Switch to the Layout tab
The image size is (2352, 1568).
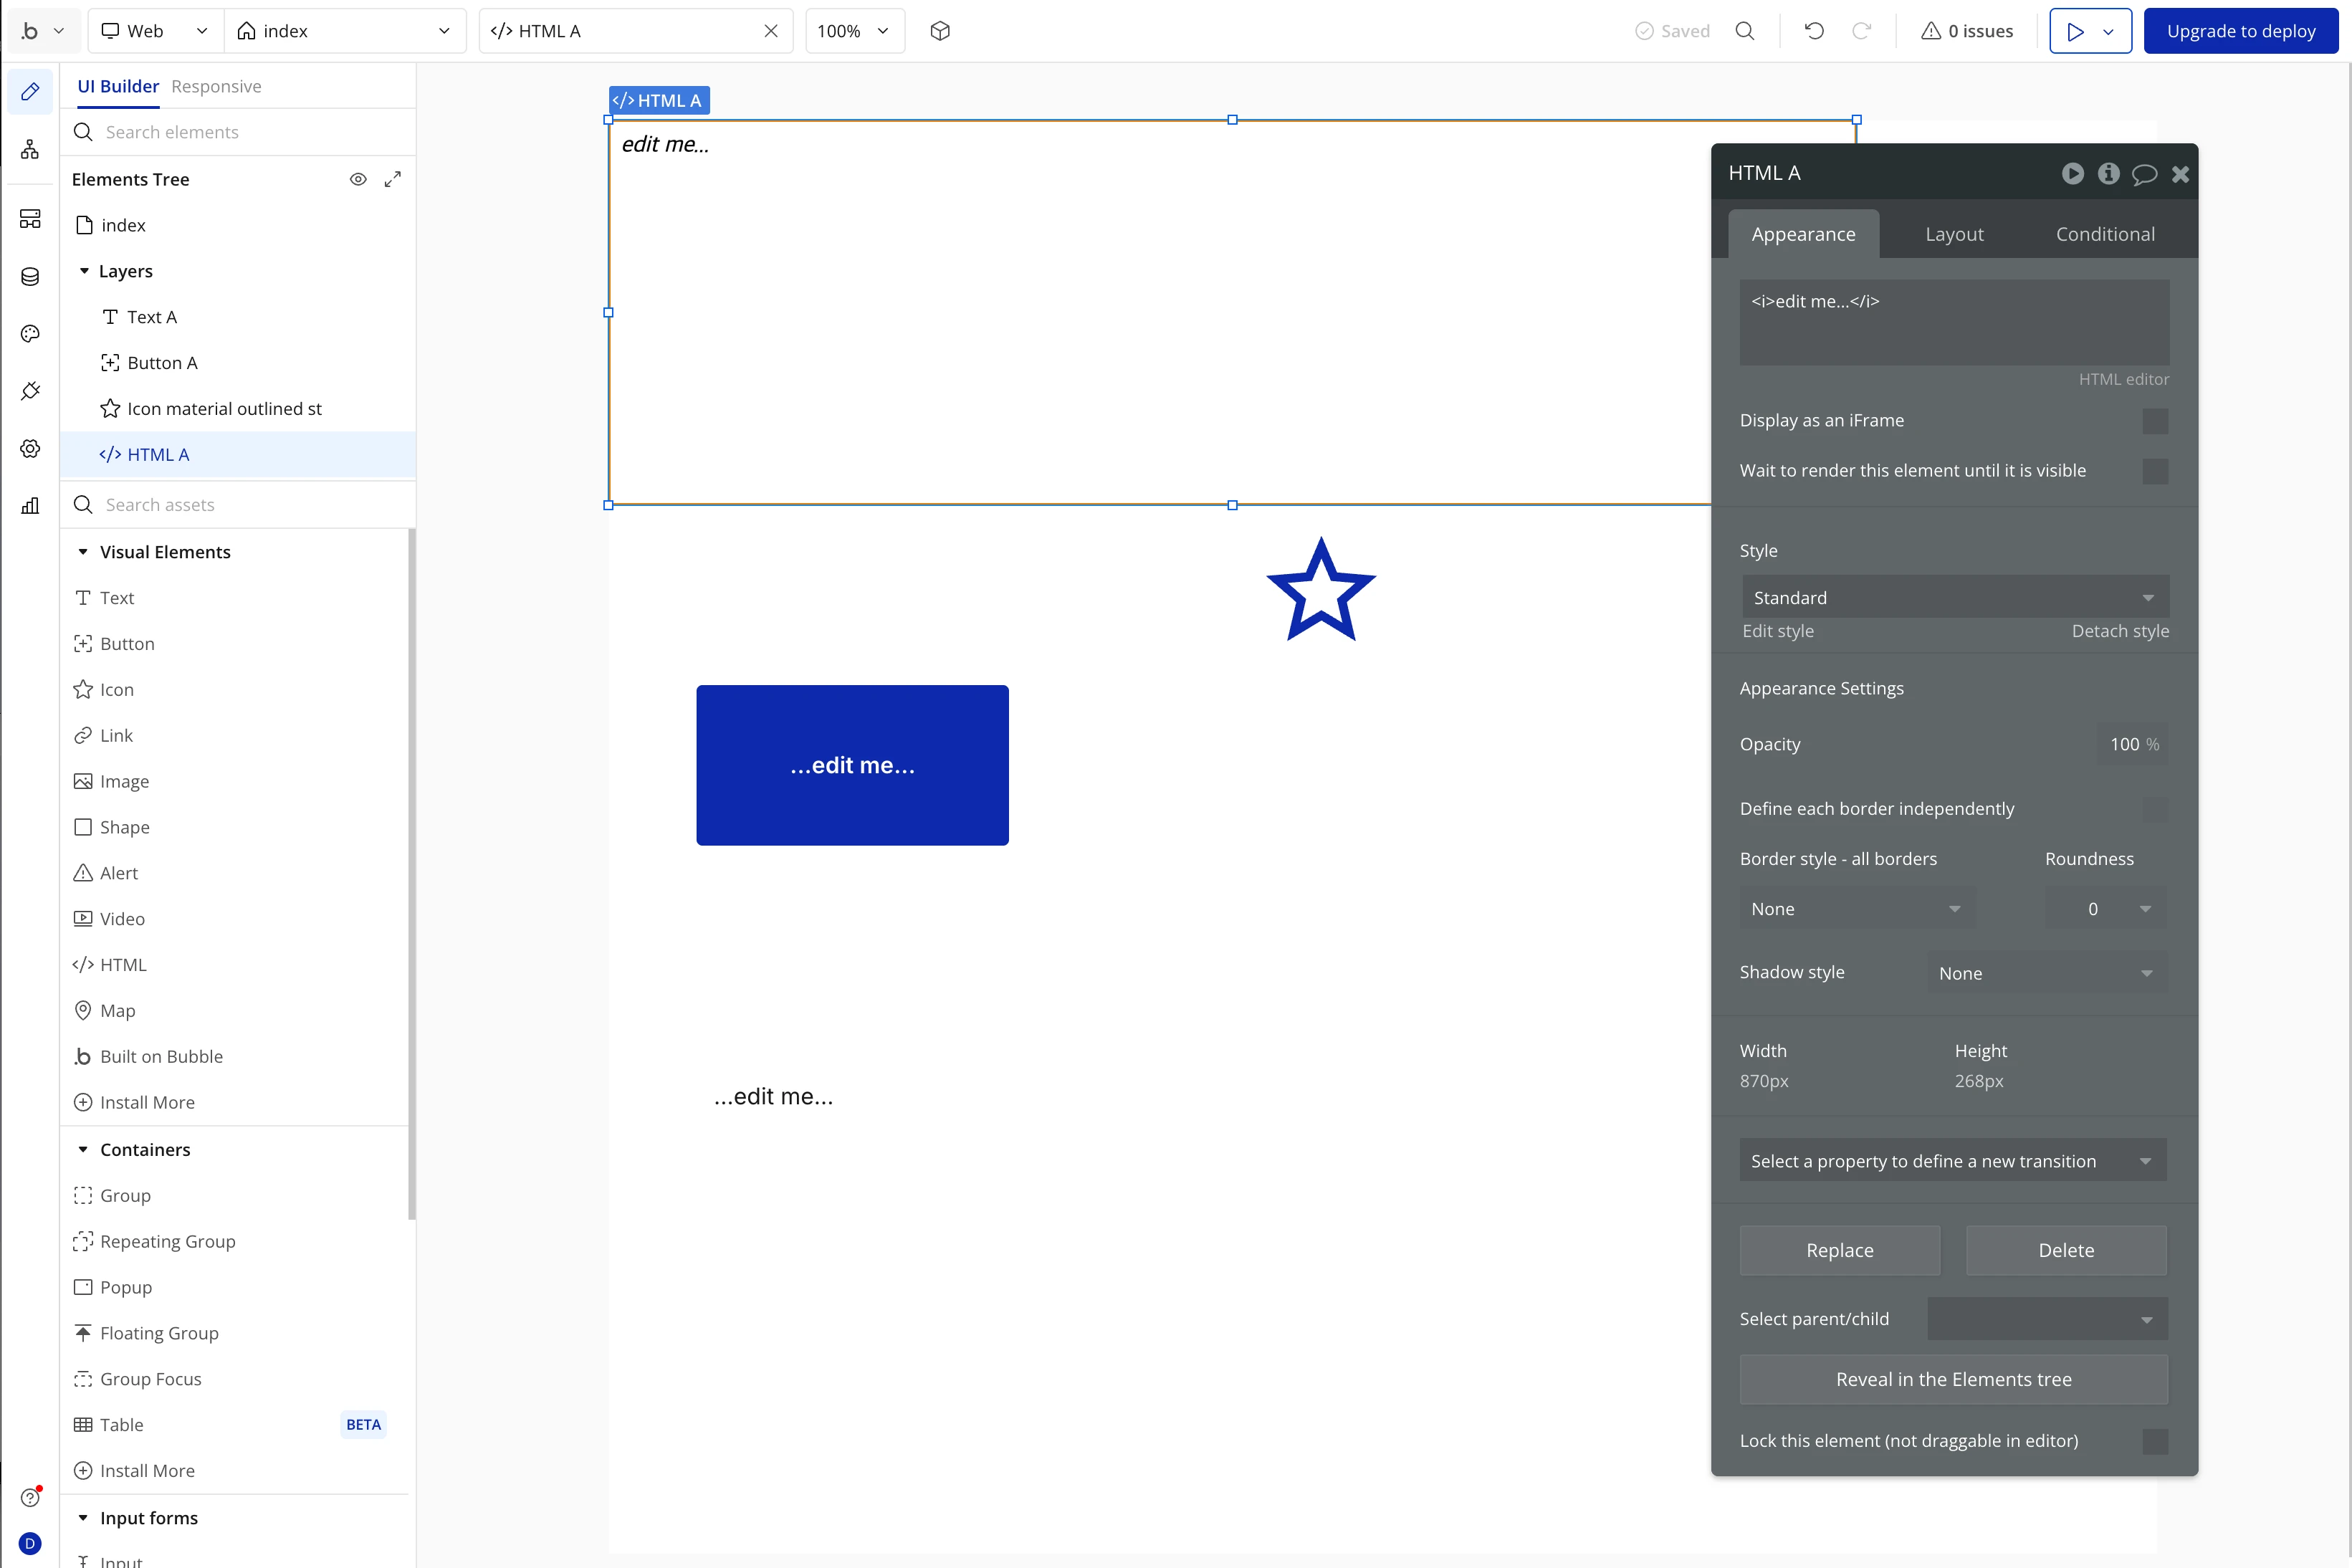tap(1954, 234)
